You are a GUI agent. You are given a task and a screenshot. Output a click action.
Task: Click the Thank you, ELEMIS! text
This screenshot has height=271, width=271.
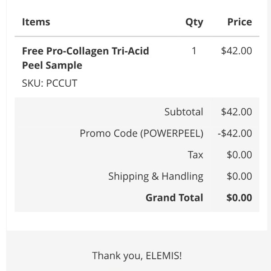coord(137,256)
